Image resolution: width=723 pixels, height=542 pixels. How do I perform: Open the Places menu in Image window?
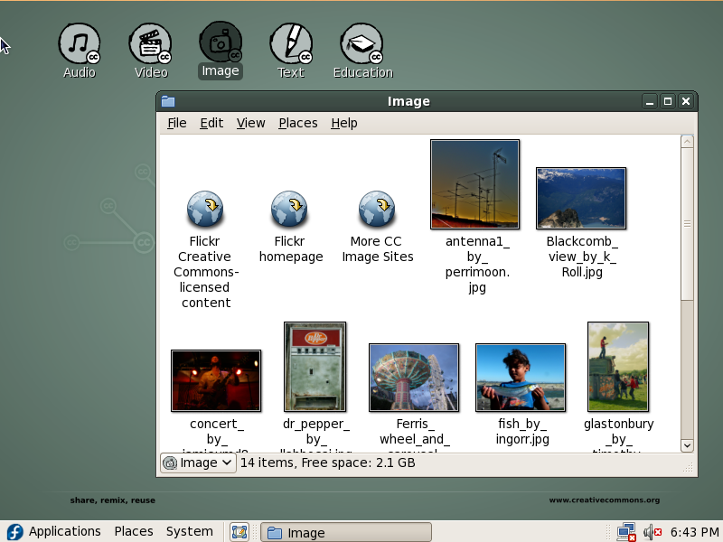298,123
